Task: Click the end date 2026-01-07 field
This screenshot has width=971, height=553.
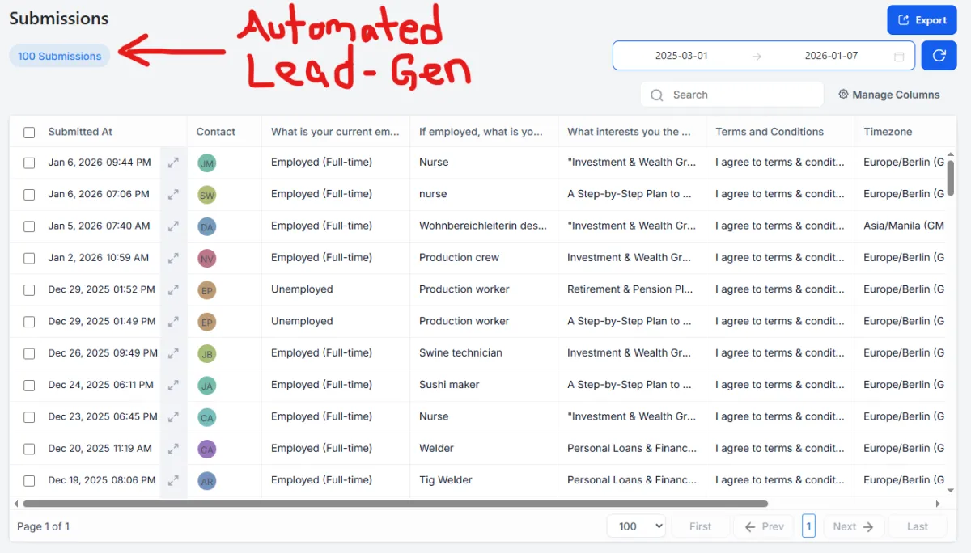Action: (x=831, y=56)
